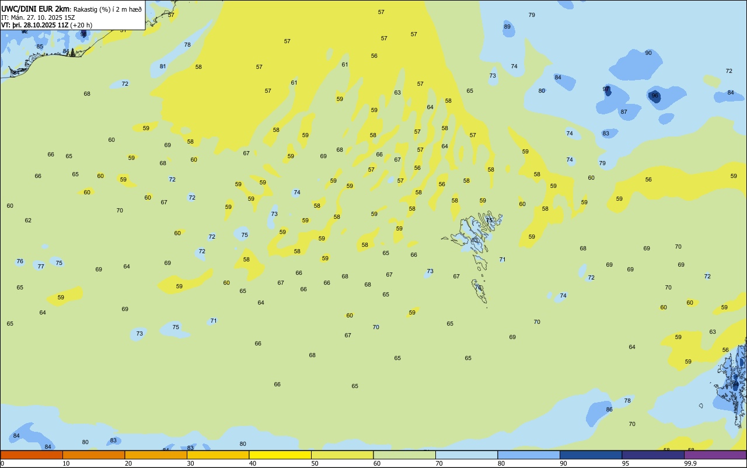Click the humidity value '81' on the map

coord(163,67)
